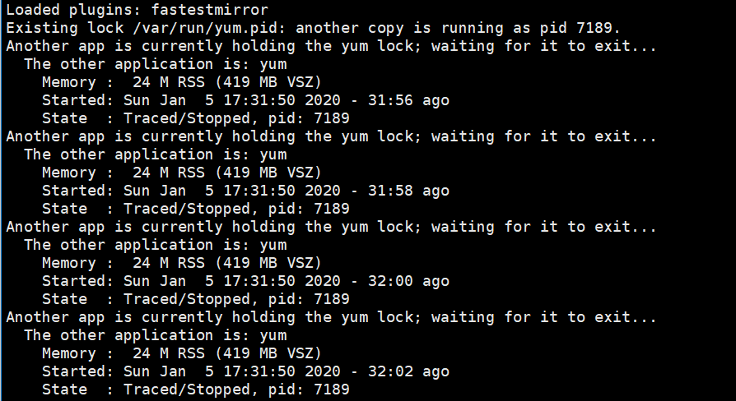The width and height of the screenshot is (736, 401).
Task: Click the '31:58 ago' timestamp
Action: (x=408, y=191)
